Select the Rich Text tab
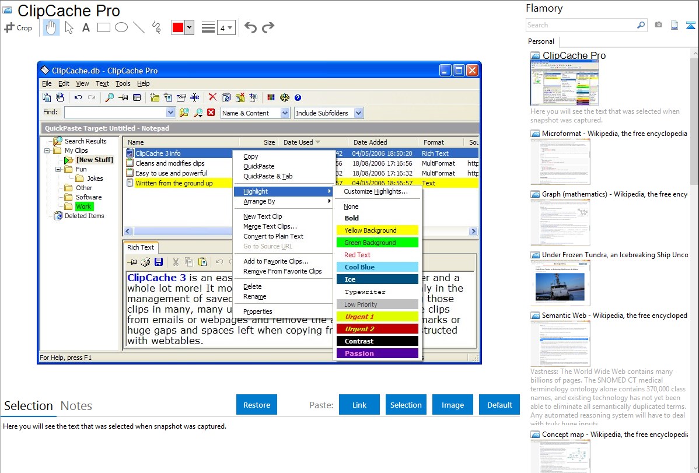 pyautogui.click(x=141, y=247)
